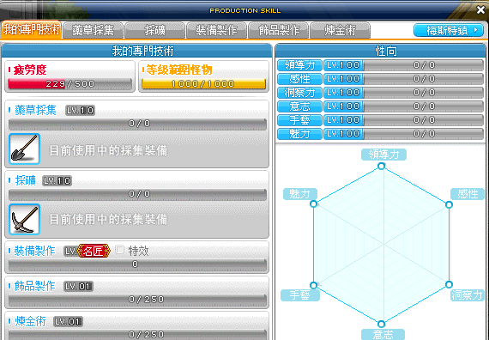Click the 意志 LV.100 level bar
Screen dimensions: 489x340
403,106
